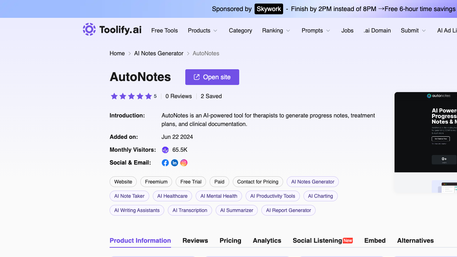Switch to the Embed tab

coord(375,241)
